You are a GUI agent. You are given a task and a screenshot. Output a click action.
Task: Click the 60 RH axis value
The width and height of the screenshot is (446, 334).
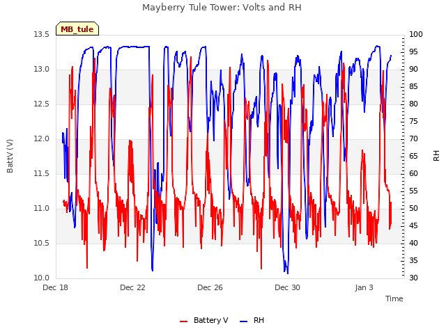tap(413, 173)
